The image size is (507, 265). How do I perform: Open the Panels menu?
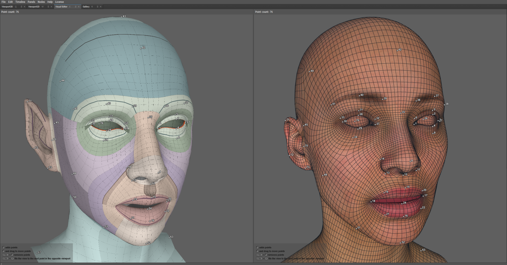point(31,2)
